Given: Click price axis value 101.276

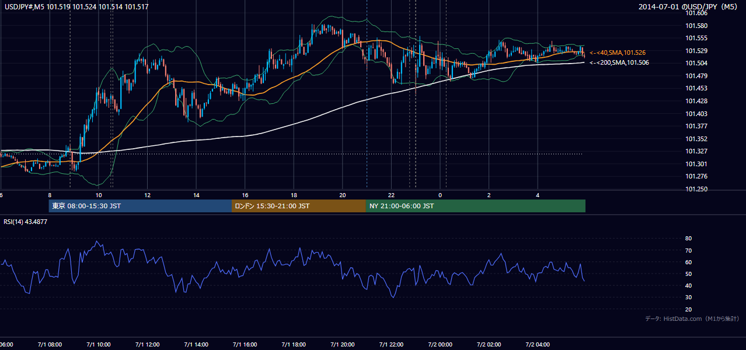Looking at the screenshot, I should [x=696, y=176].
